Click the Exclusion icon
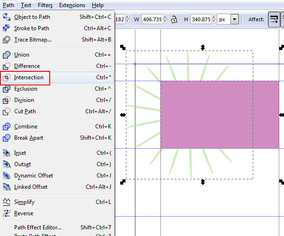The height and width of the screenshot is (236, 284). click(x=7, y=89)
